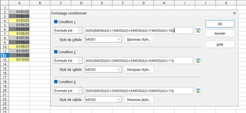
Task: Expand the MOIS2 cell style dropdown
Action: tap(119, 70)
